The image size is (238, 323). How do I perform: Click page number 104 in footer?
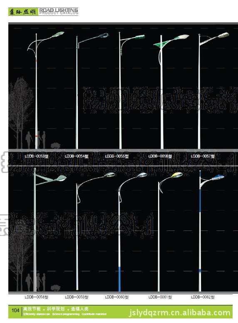coord(15,310)
